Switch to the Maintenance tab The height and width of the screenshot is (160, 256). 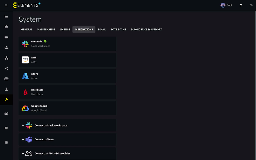[x=46, y=29]
